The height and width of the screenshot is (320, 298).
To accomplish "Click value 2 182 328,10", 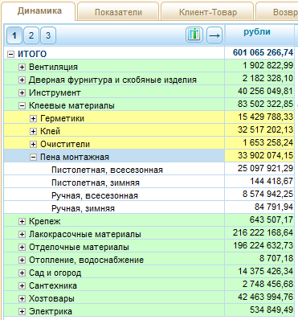I will tap(267, 78).
